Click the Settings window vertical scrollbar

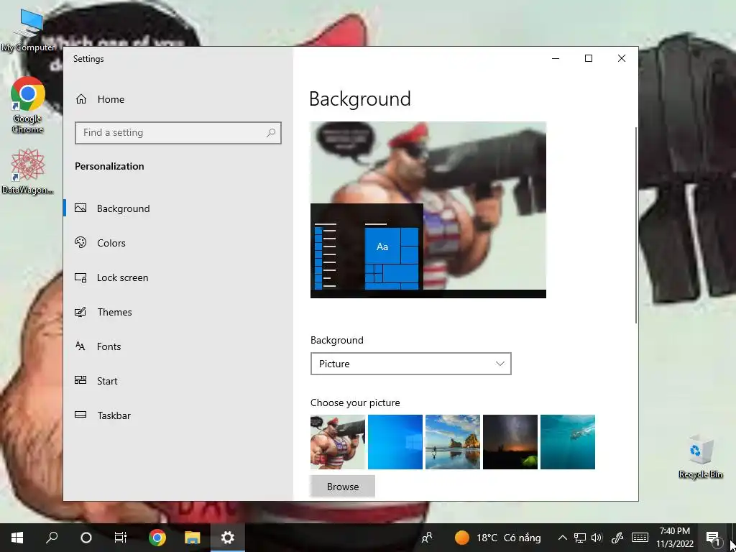(x=636, y=224)
